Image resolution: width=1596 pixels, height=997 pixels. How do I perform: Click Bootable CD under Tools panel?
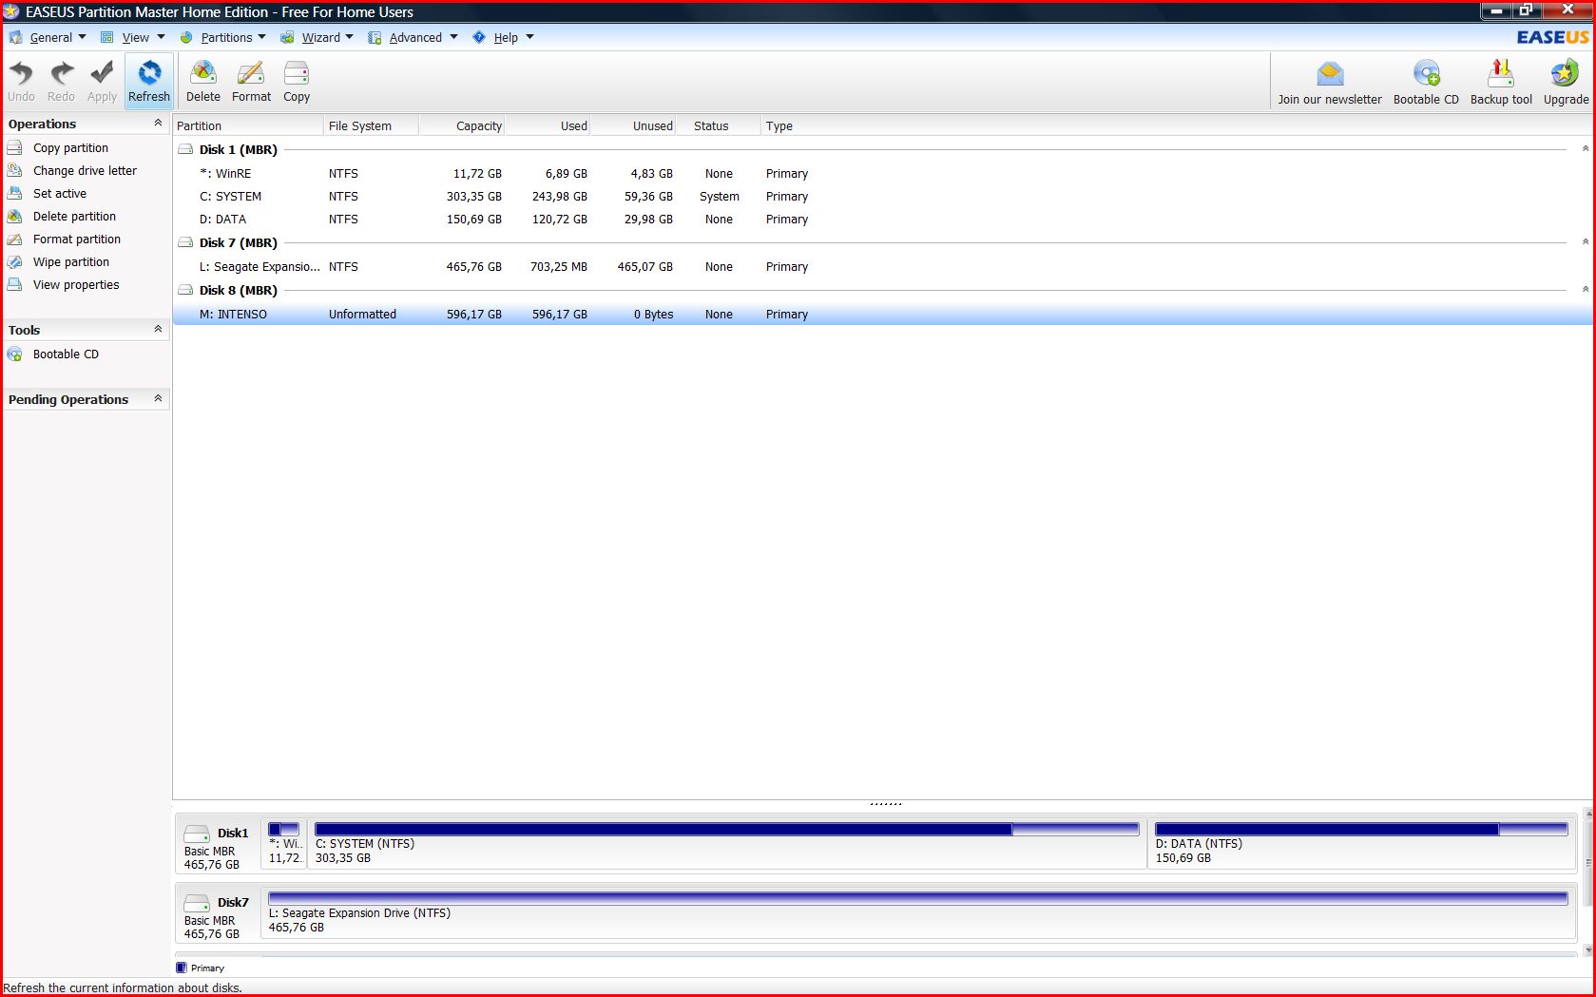66,355
